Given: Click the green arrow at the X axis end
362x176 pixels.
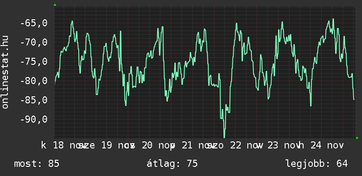Looking at the screenshot, I should point(357,138).
